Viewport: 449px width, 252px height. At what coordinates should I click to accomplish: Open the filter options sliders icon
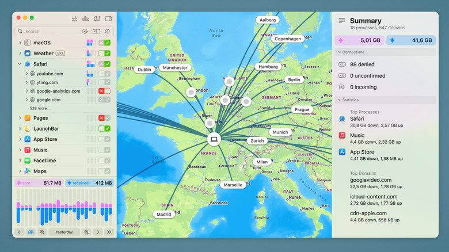pyautogui.click(x=74, y=18)
